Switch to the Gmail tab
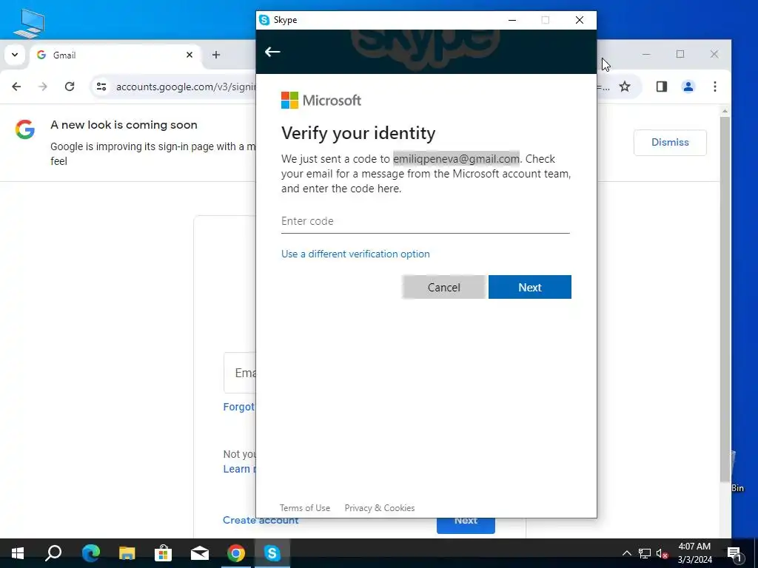Image resolution: width=758 pixels, height=568 pixels. 115,55
